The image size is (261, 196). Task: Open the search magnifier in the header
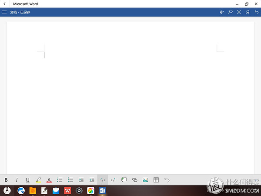pos(231,12)
